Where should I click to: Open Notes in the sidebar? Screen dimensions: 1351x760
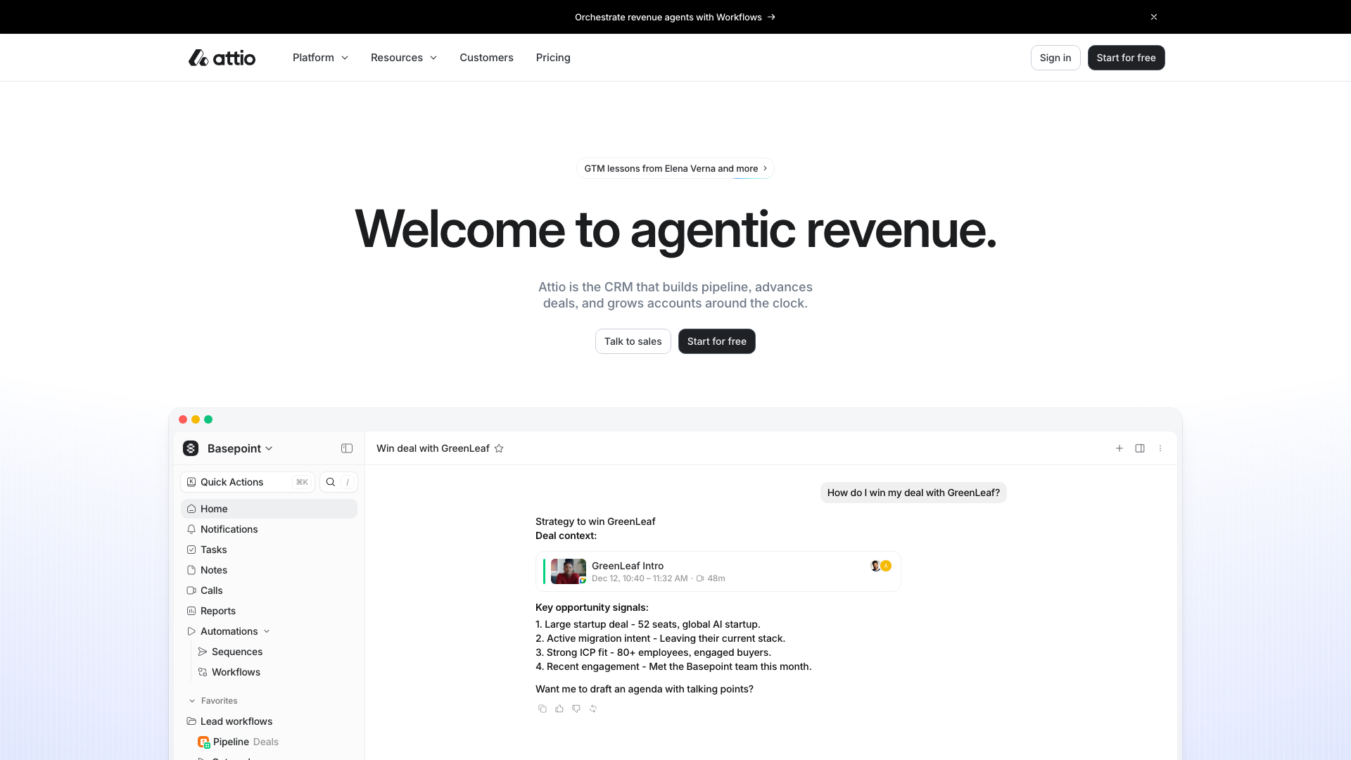(x=269, y=570)
